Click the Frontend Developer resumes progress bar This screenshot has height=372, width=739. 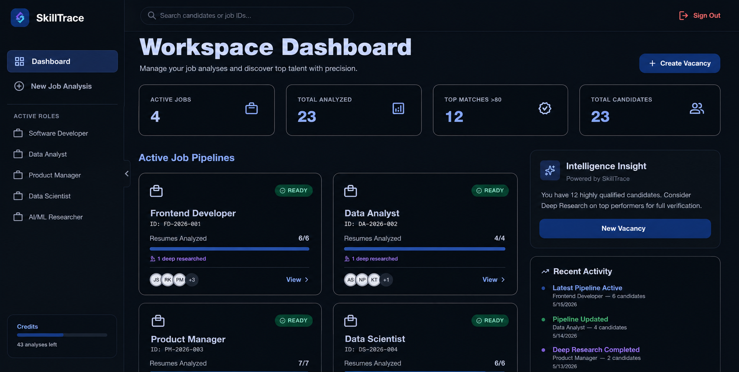click(230, 249)
